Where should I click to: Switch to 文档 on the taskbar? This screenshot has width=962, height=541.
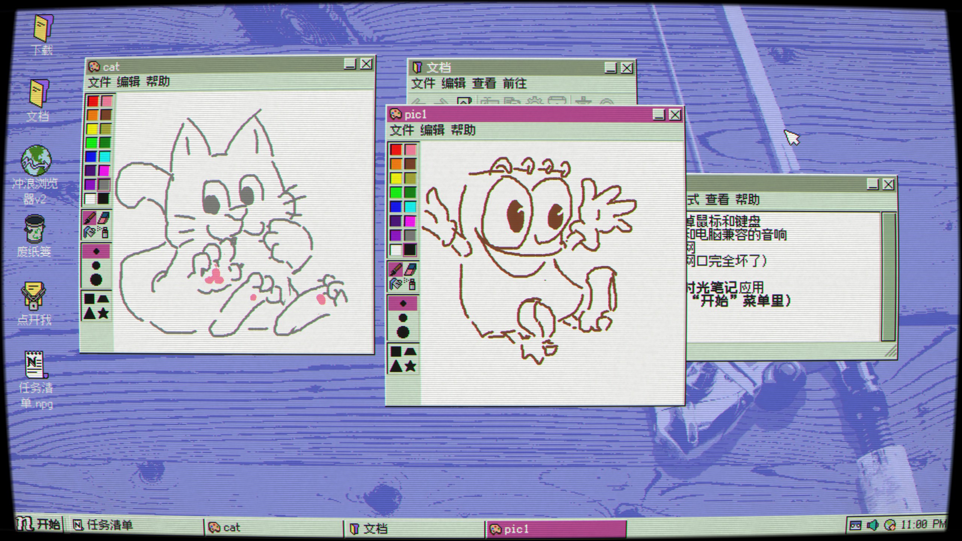pos(414,528)
